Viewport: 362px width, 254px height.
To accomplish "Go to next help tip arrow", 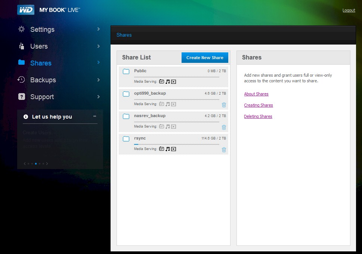I will (47, 163).
